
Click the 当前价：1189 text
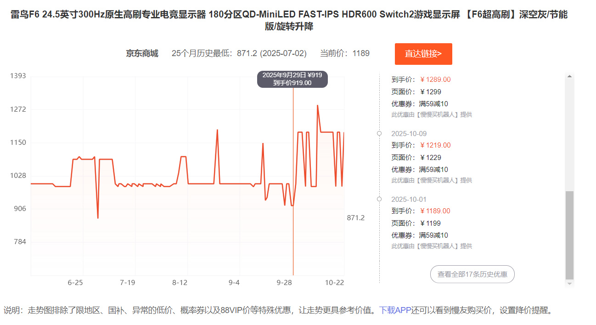coord(345,53)
